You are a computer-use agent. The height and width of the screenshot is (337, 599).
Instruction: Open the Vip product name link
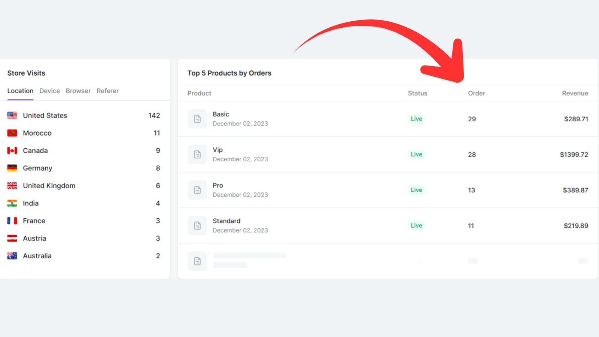click(x=218, y=150)
